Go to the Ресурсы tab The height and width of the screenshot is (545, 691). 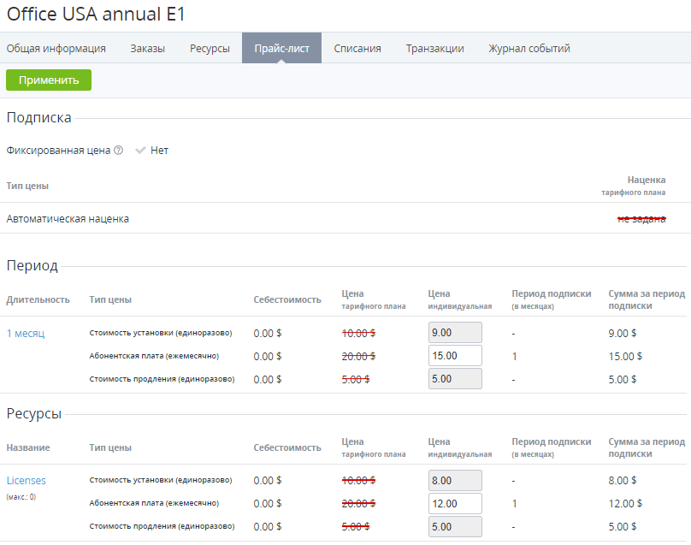pos(210,49)
